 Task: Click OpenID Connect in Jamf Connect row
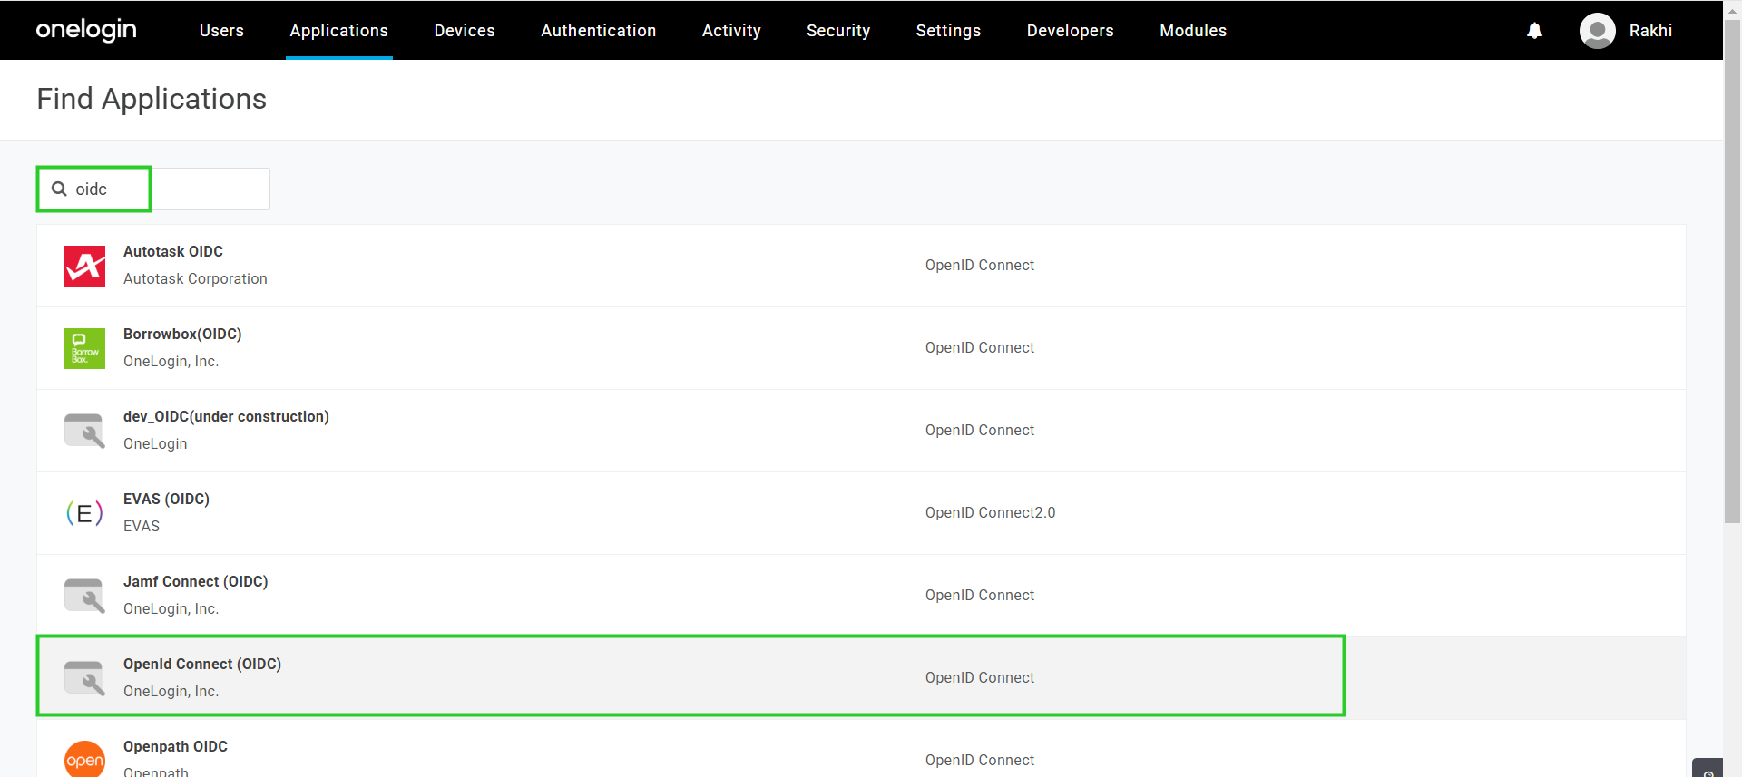coord(979,596)
